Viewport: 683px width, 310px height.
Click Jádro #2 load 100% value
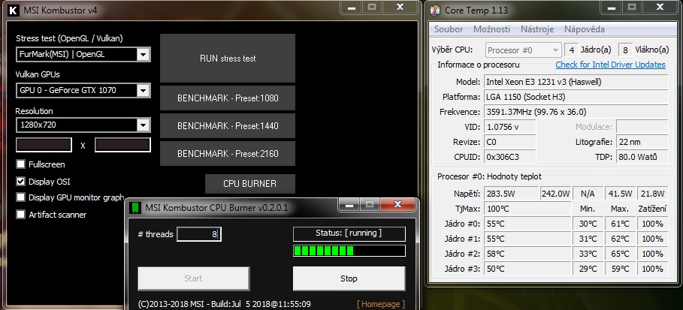tap(652, 254)
